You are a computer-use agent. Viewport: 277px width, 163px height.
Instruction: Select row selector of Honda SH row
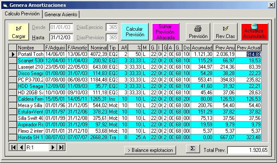coord(13,137)
